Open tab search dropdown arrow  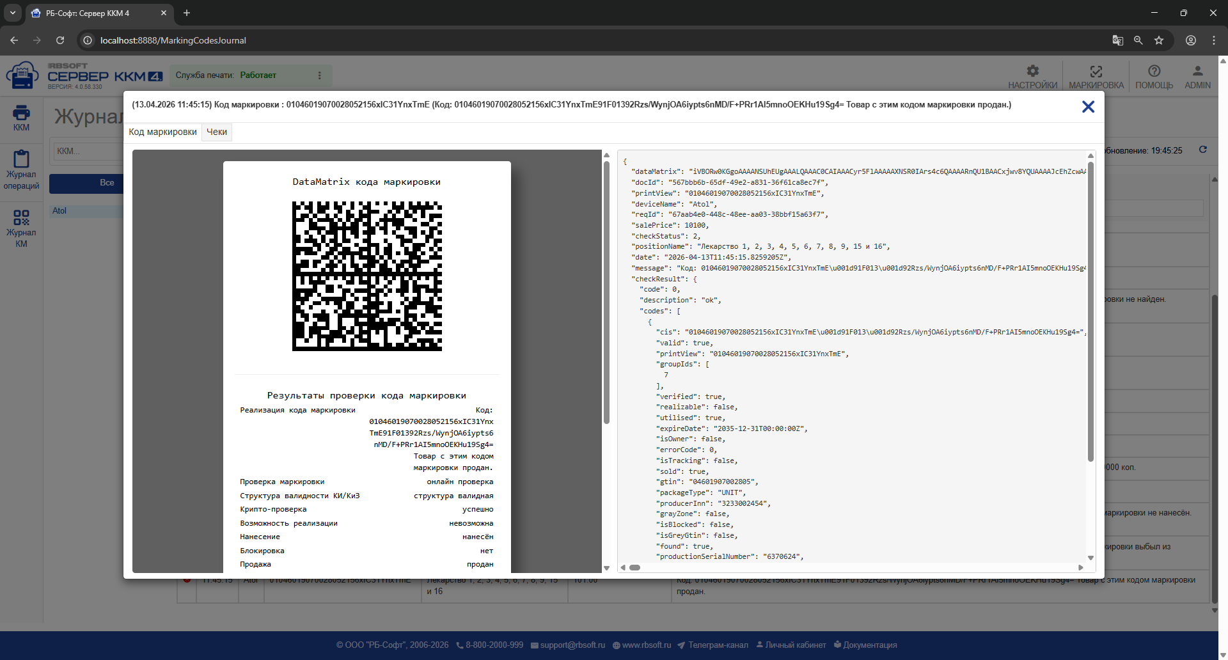coord(13,13)
